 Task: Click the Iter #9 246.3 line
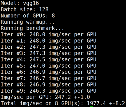point(48,91)
